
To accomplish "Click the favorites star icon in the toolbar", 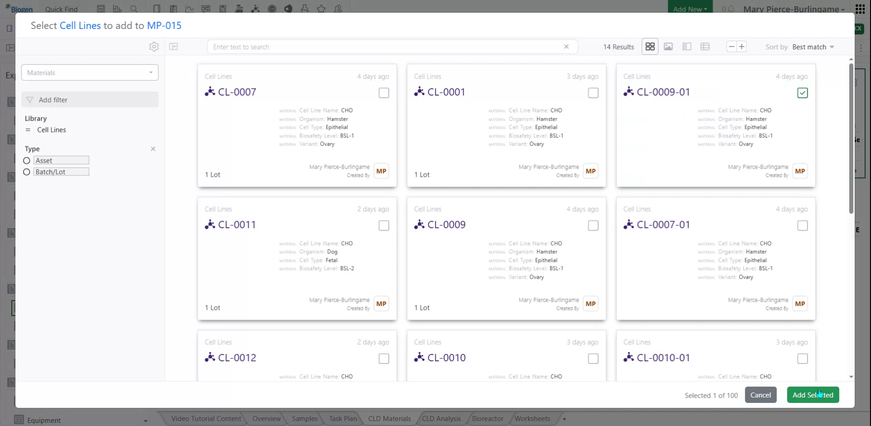I will [x=321, y=9].
